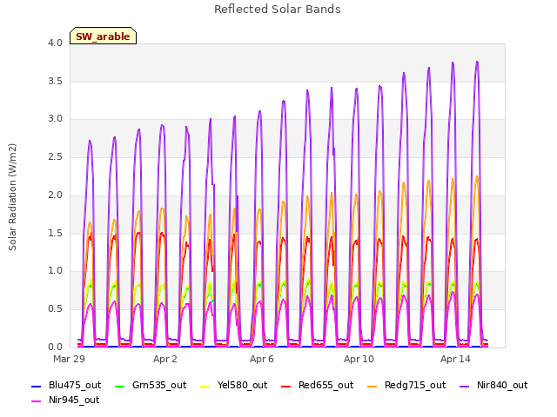Image resolution: width=557 pixels, height=417 pixels.
Task: Click the purple Nir840_out color marker
Action: point(464,386)
